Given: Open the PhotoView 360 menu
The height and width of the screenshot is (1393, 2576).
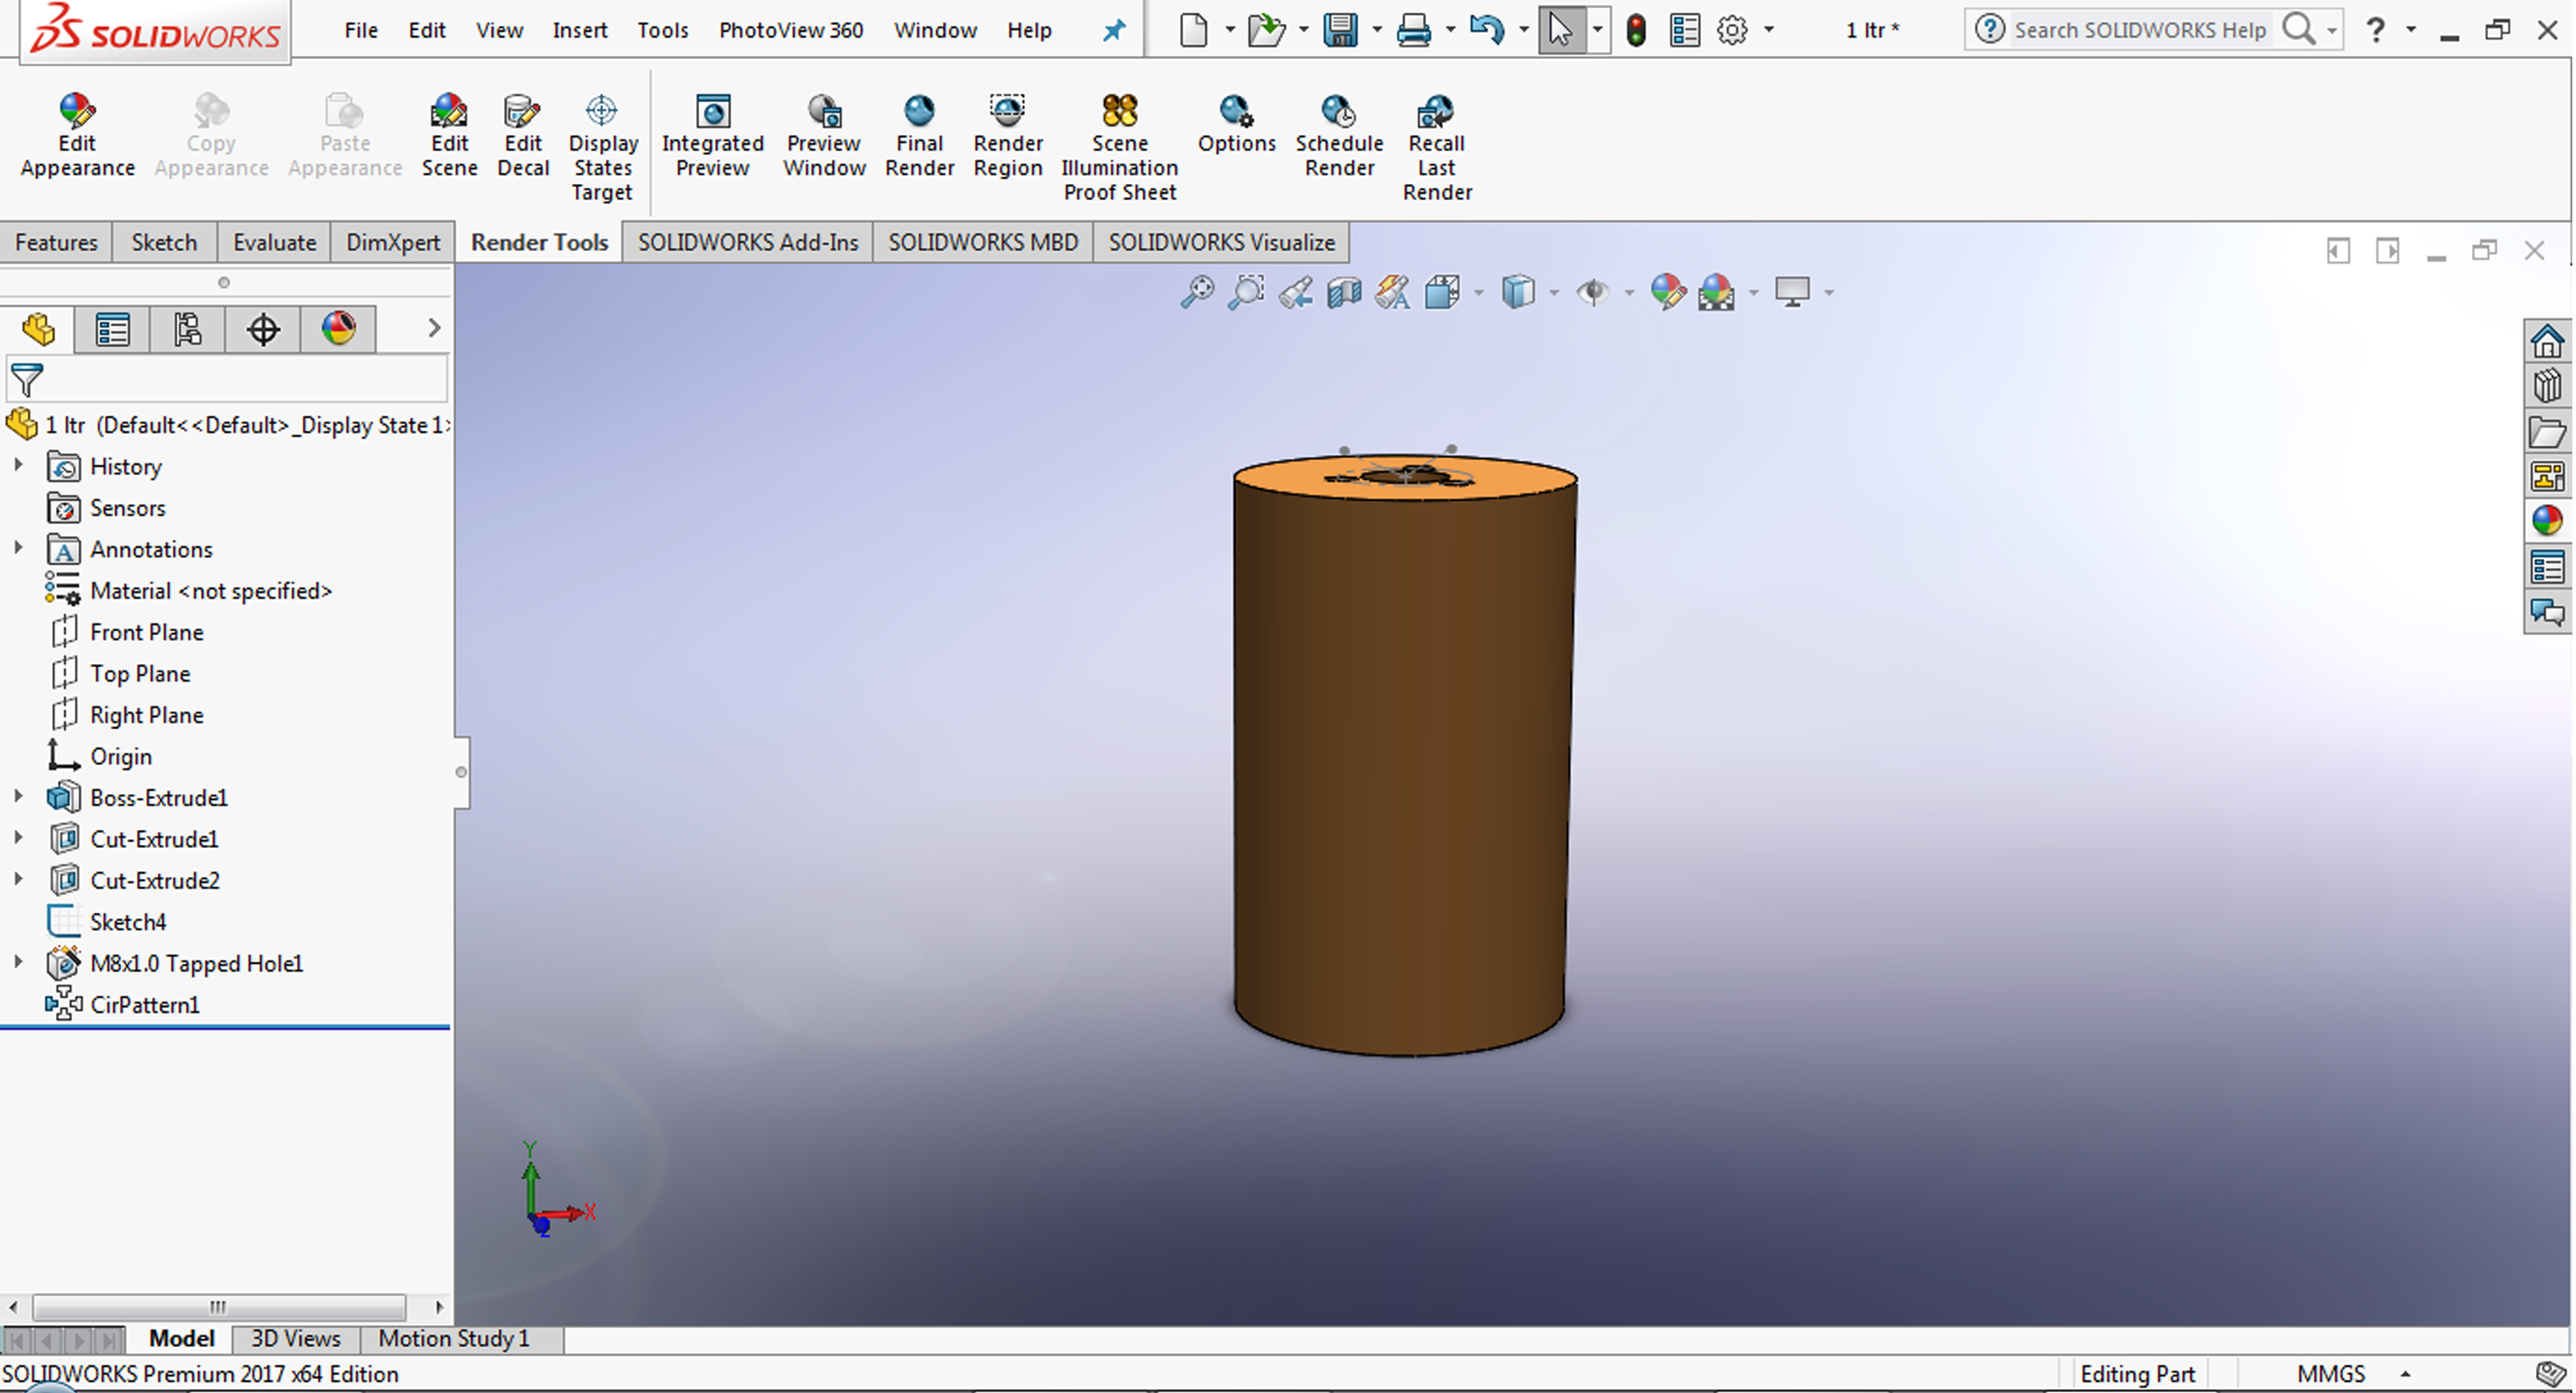Looking at the screenshot, I should 790,31.
